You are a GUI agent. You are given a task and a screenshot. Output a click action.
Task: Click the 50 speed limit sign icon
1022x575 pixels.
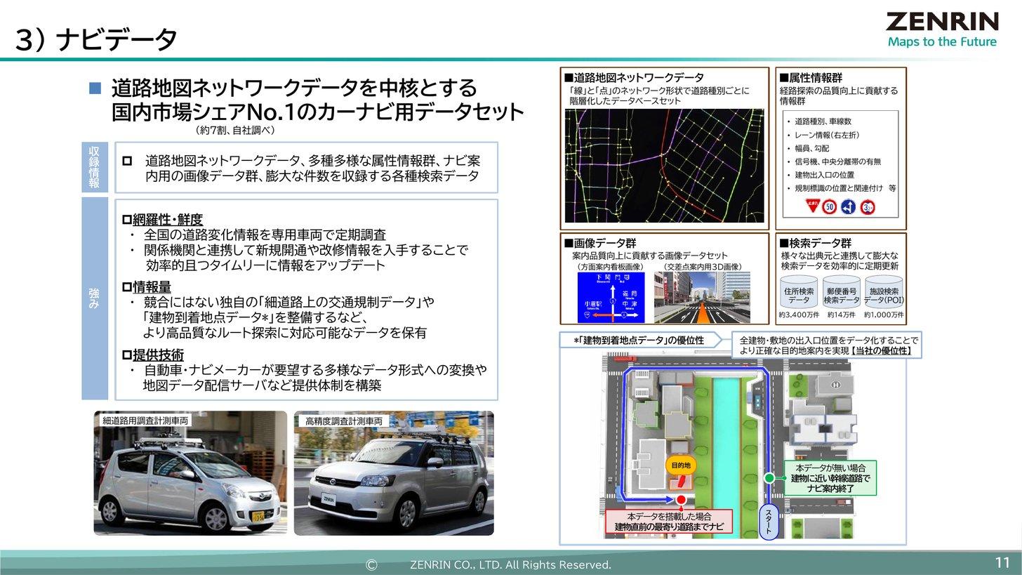[830, 207]
